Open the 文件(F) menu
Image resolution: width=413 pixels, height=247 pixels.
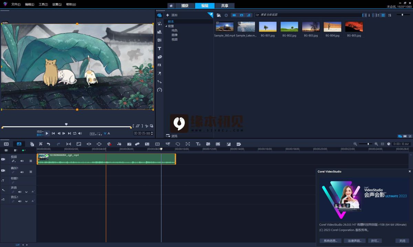pyautogui.click(x=16, y=4)
